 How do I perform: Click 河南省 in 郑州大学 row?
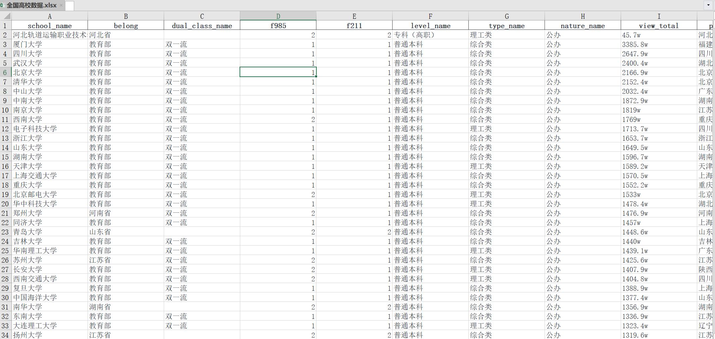click(x=126, y=213)
